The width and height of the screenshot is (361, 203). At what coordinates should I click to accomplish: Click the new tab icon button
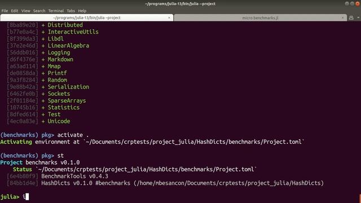pyautogui.click(x=351, y=17)
